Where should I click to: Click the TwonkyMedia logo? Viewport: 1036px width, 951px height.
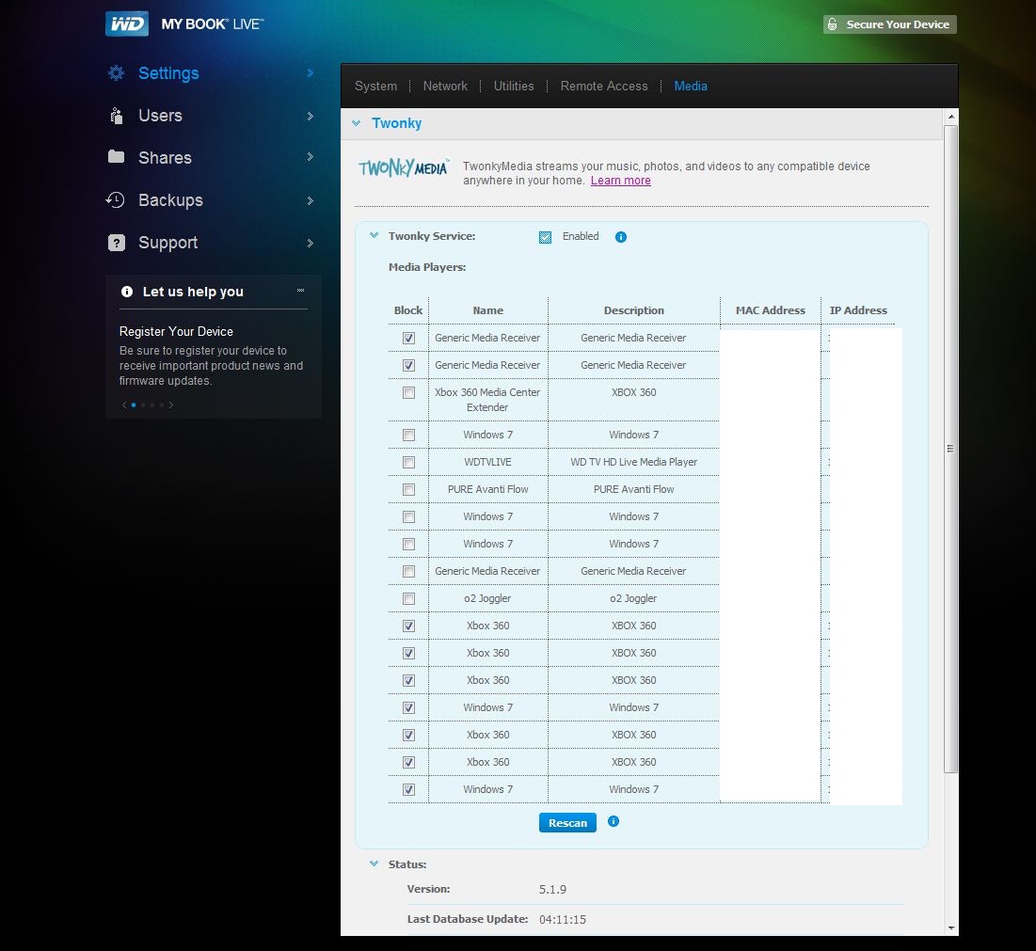click(404, 167)
